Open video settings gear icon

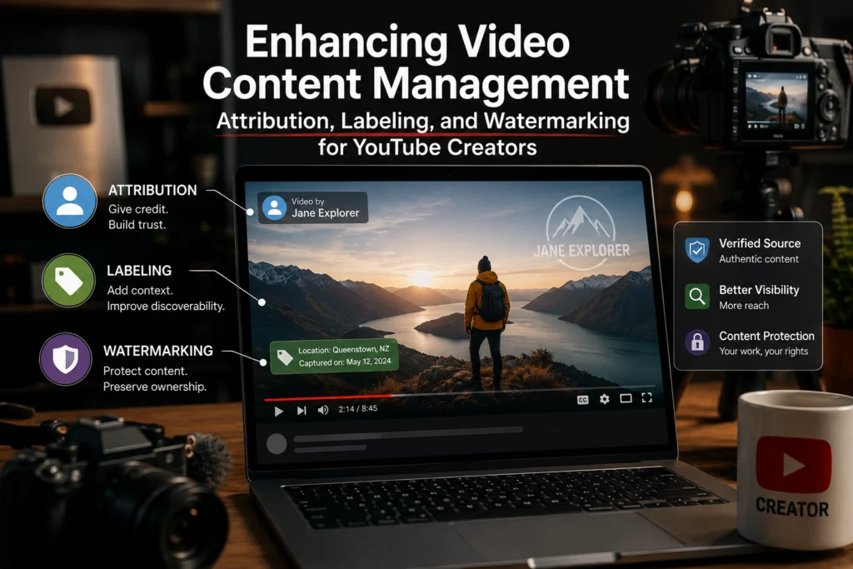click(x=605, y=399)
